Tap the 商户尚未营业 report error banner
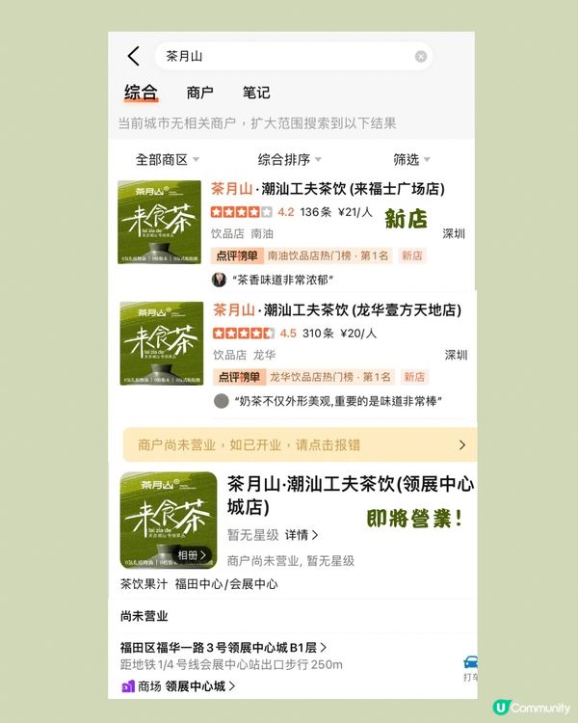The width and height of the screenshot is (578, 723). [x=300, y=445]
